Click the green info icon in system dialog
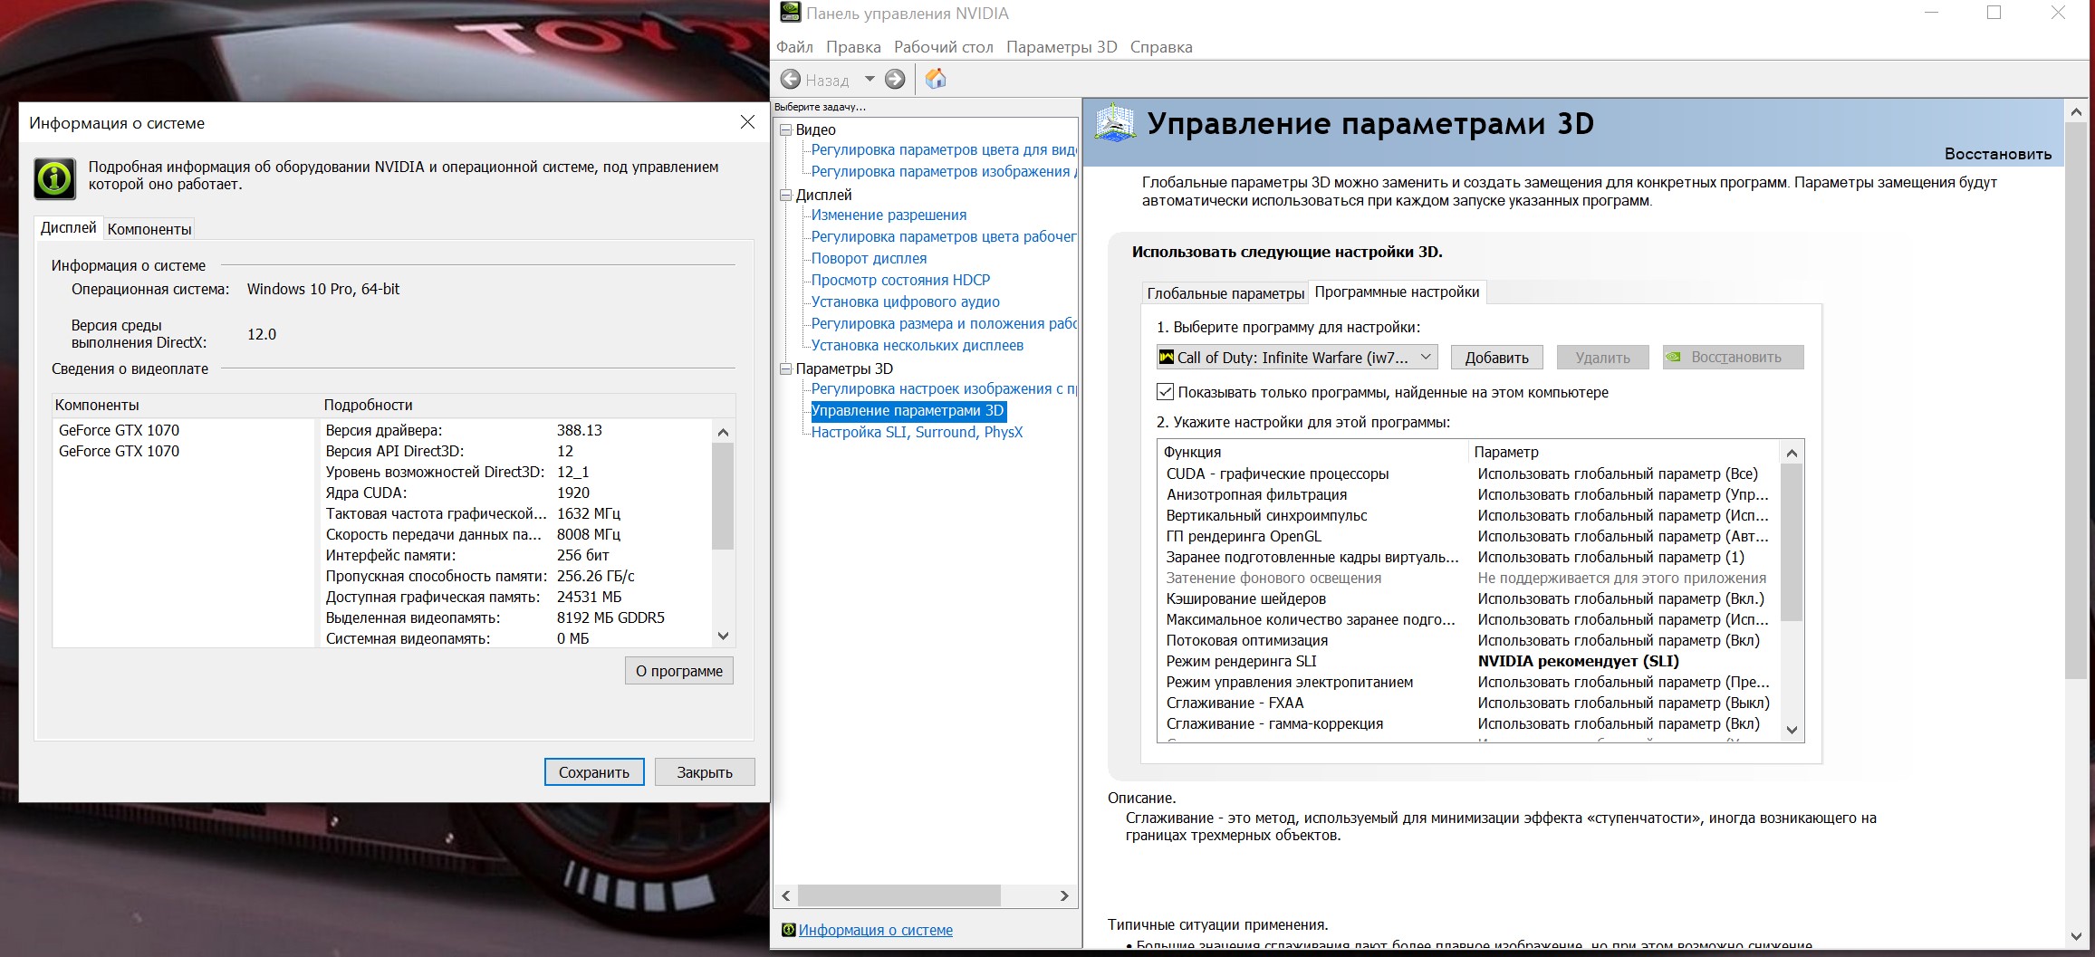The image size is (2095, 957). 54,177
